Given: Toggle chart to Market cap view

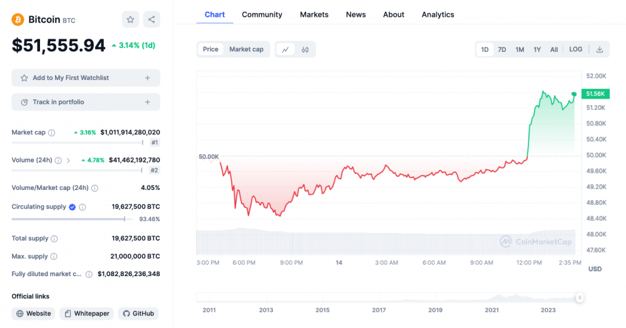Looking at the screenshot, I should (246, 49).
